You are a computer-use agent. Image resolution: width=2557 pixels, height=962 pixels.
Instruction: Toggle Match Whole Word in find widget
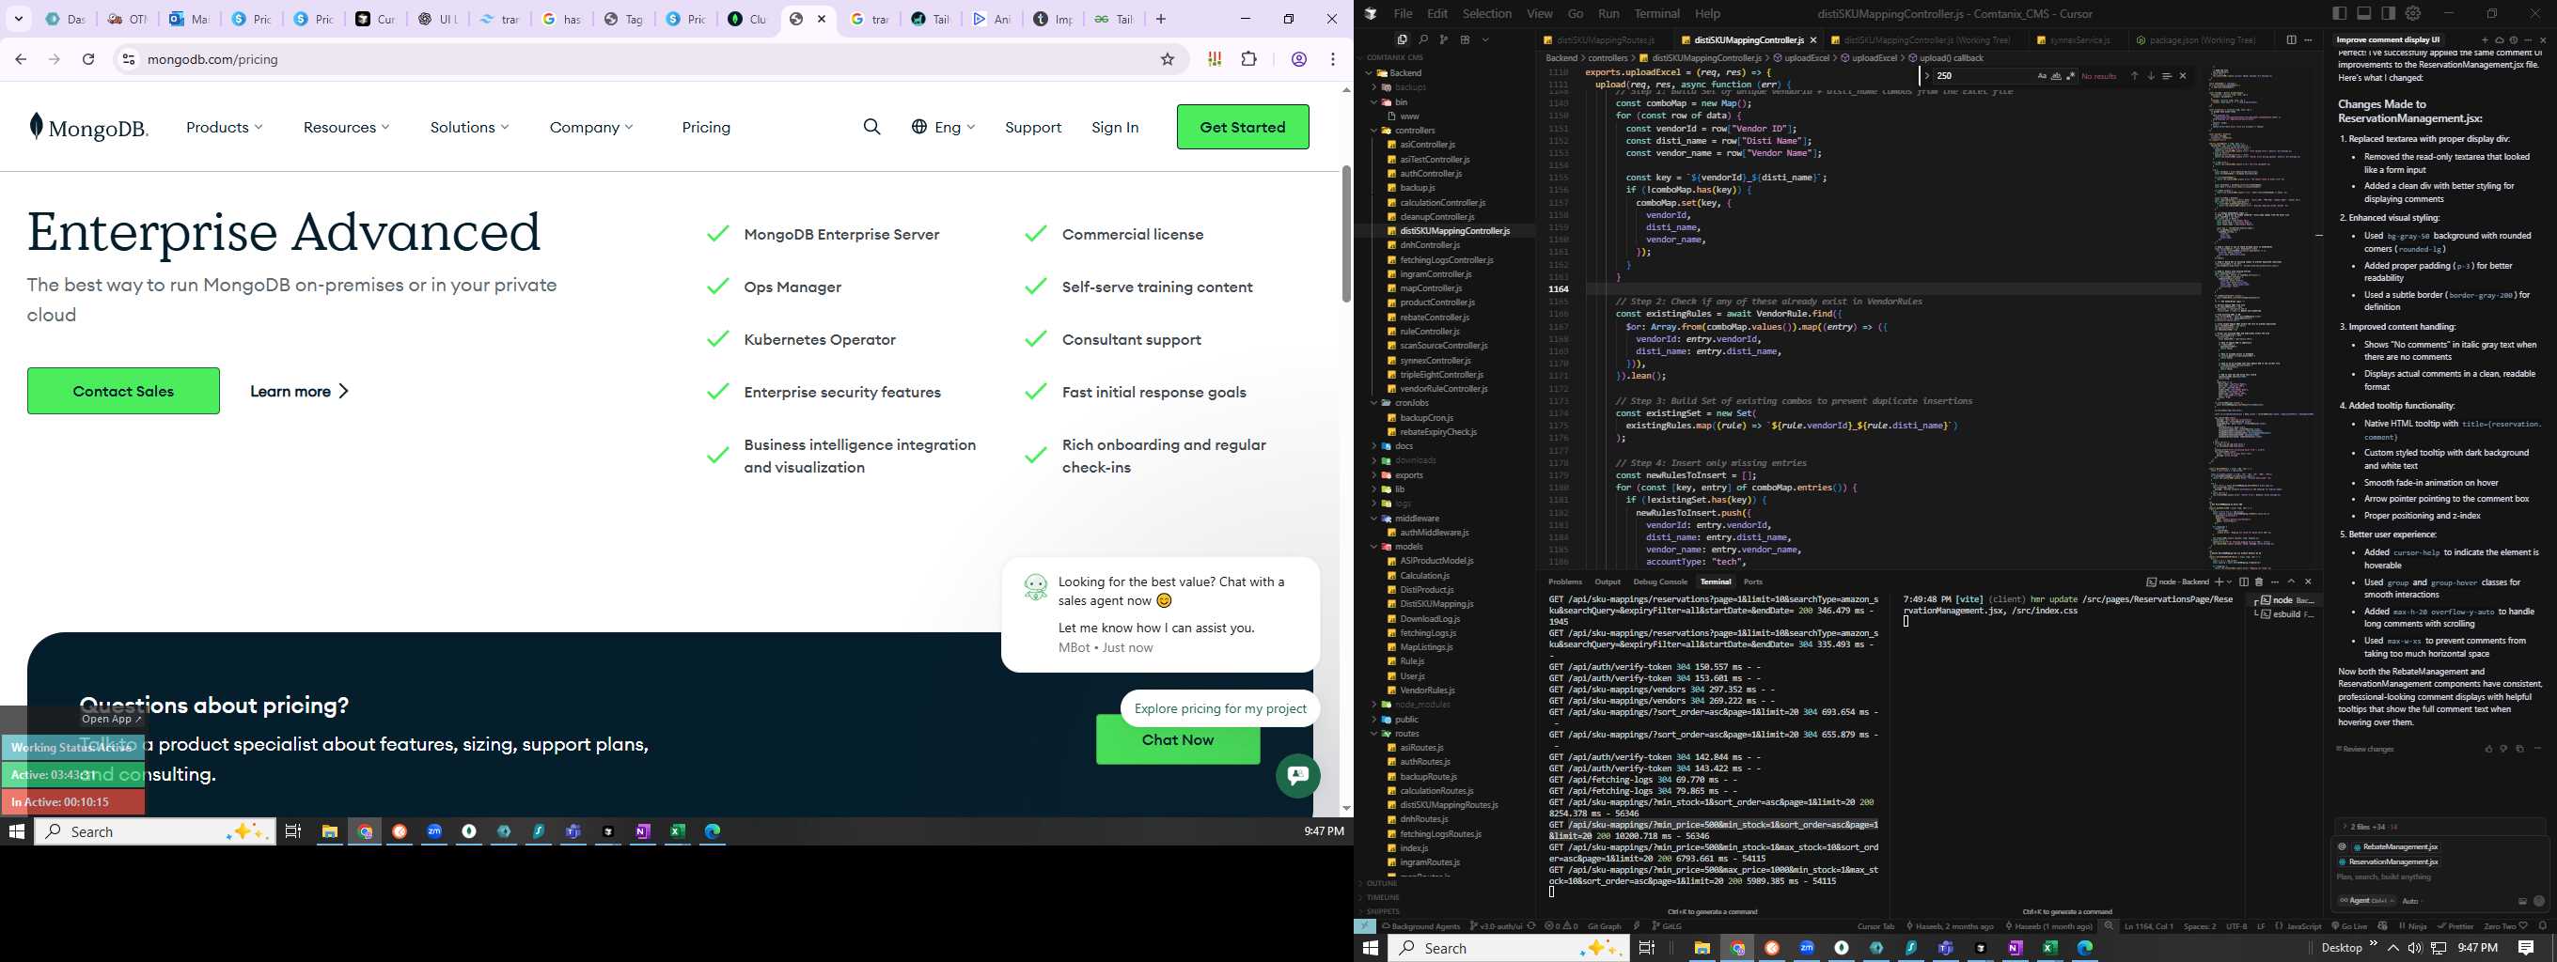(2057, 76)
